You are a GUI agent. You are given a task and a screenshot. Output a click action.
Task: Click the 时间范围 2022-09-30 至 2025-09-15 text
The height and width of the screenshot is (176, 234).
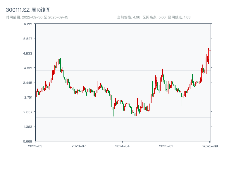[37, 17]
